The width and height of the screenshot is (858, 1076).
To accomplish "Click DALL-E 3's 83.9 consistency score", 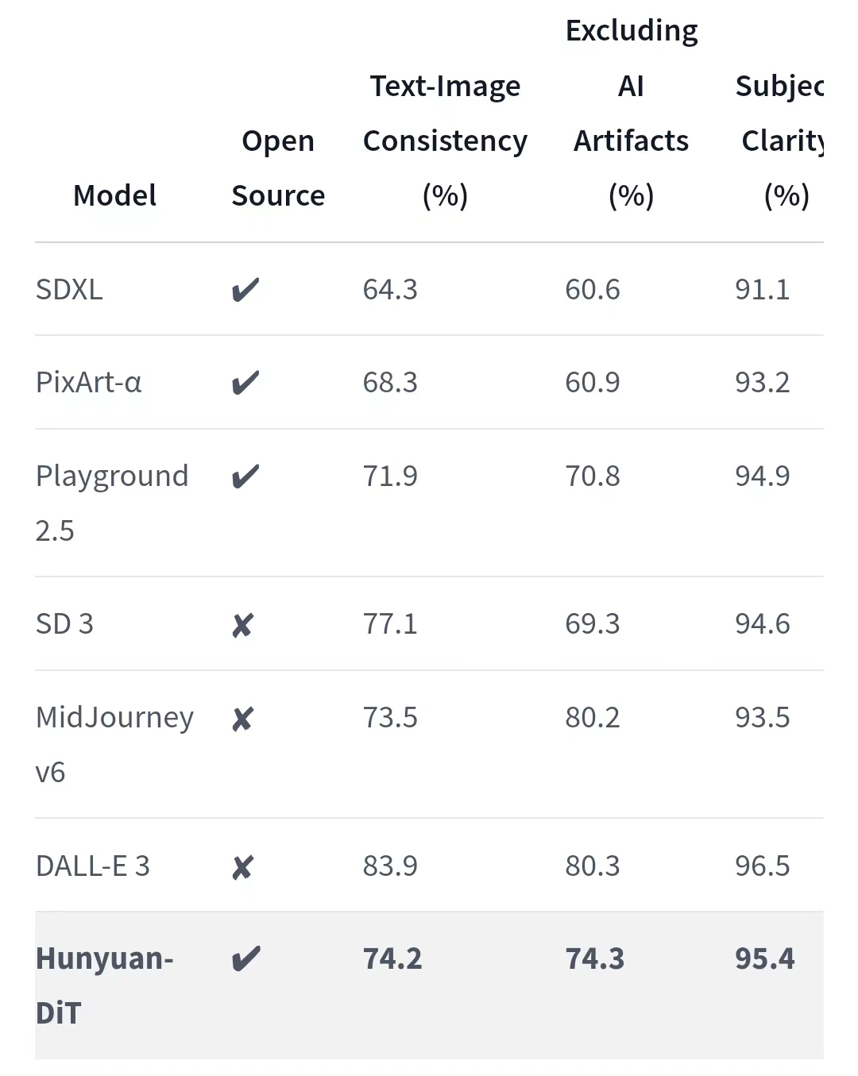I will tap(390, 866).
